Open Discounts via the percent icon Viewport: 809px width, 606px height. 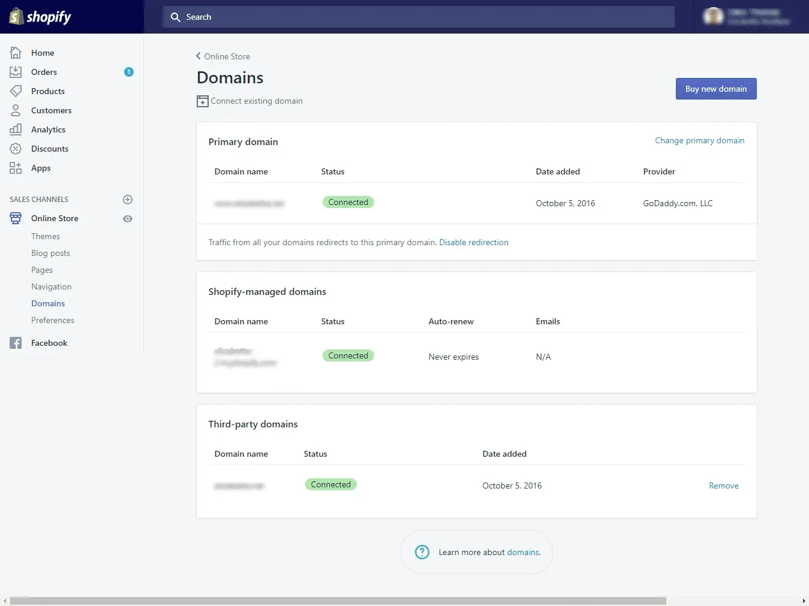[16, 149]
